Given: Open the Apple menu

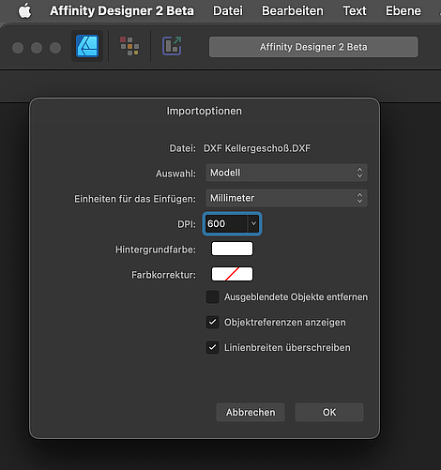Looking at the screenshot, I should click(25, 11).
